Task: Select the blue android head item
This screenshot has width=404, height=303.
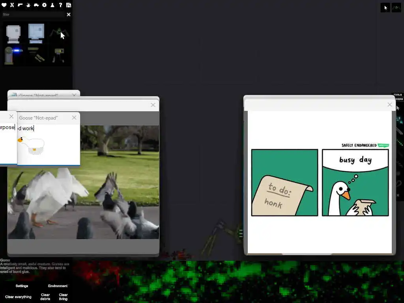Action: tap(36, 33)
